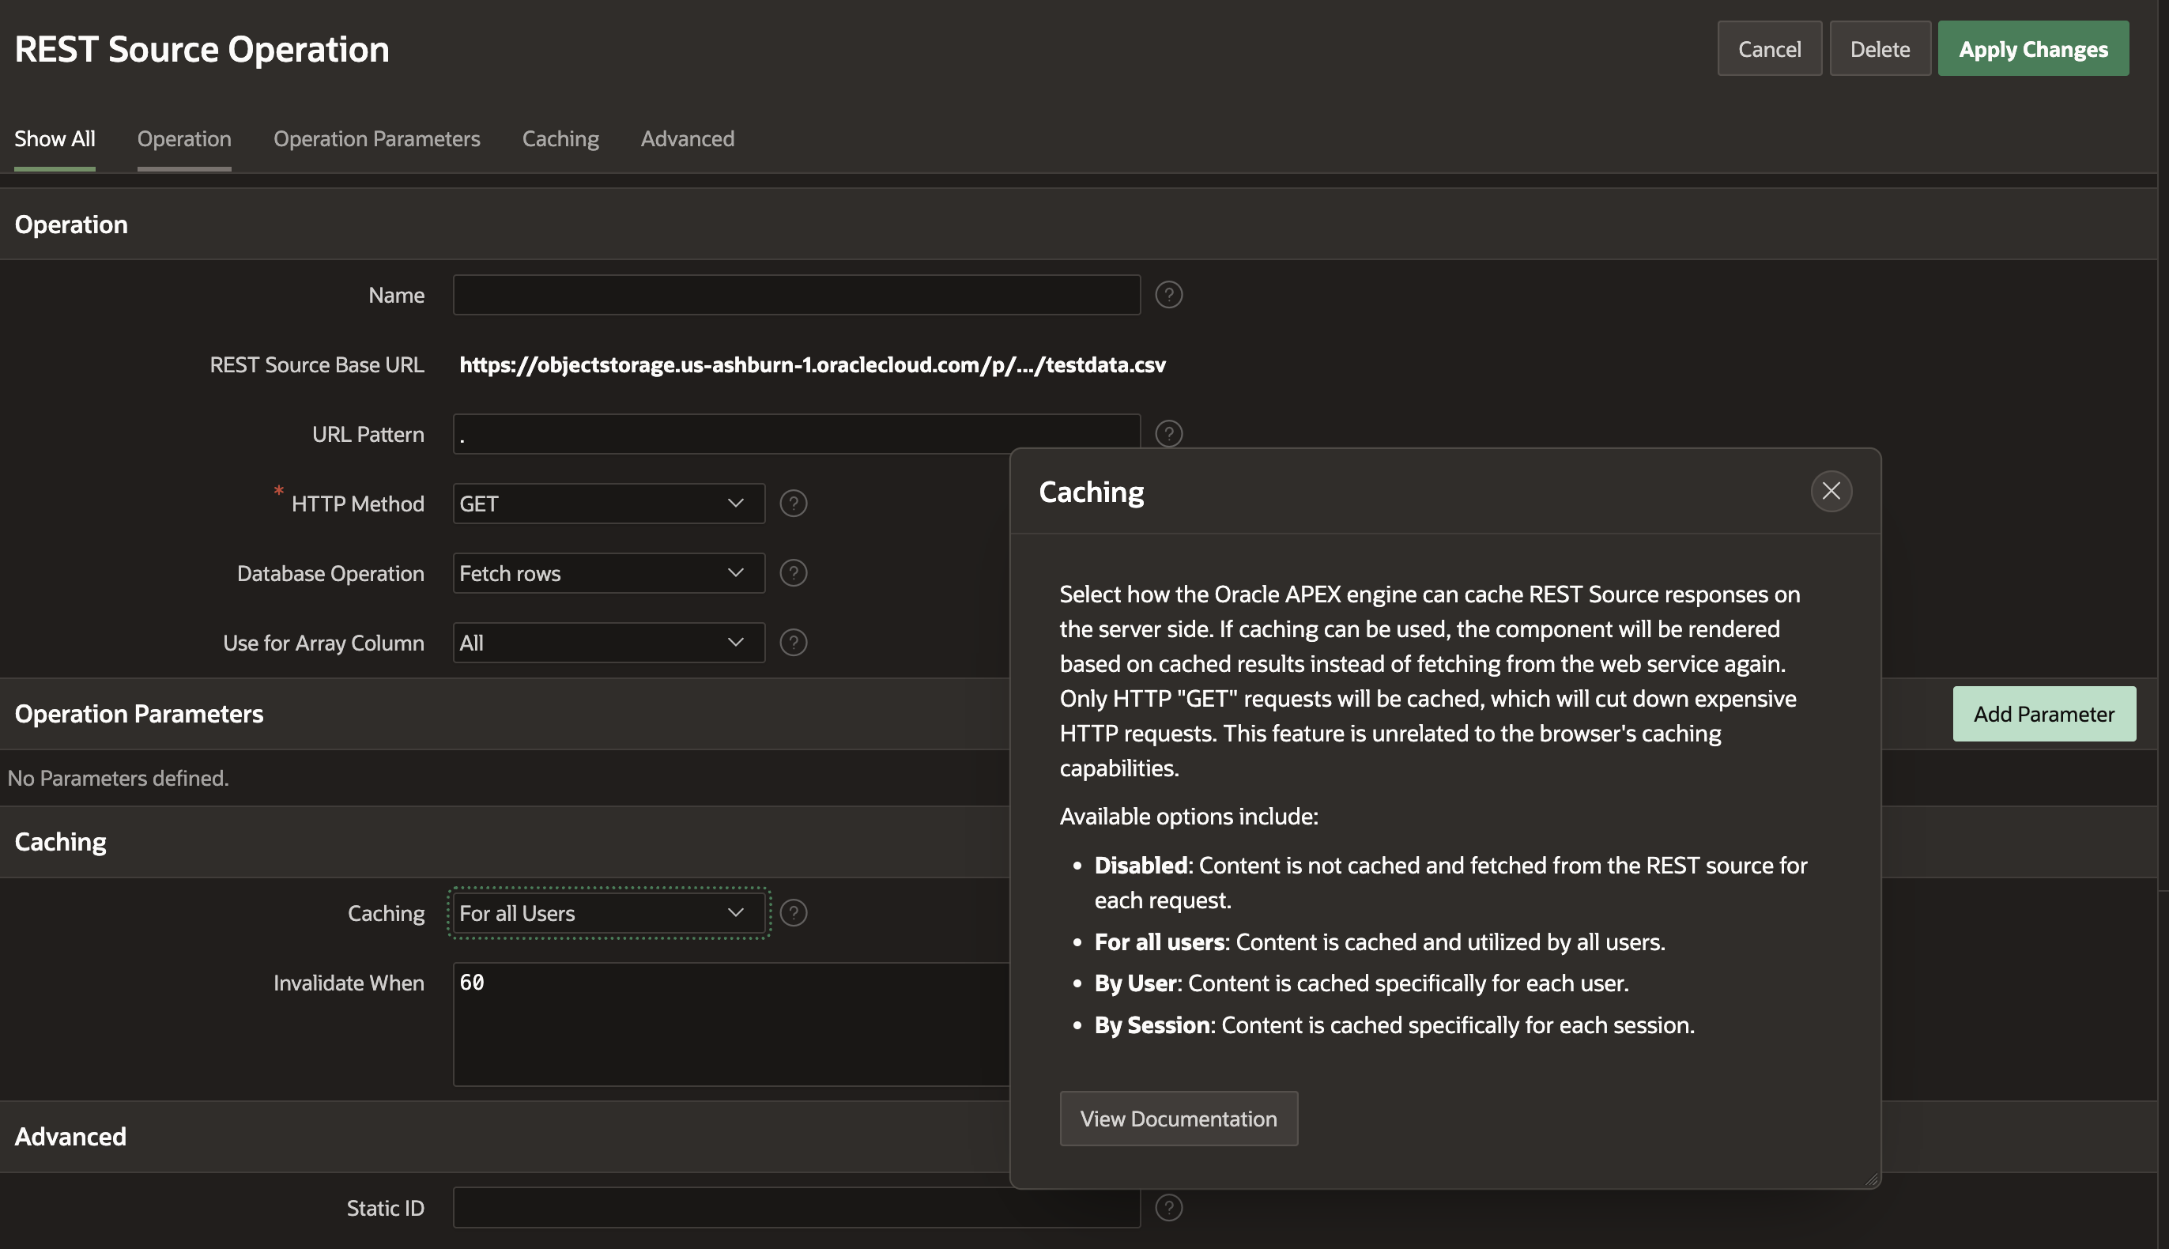Click into the Name input field
Image resolution: width=2169 pixels, height=1249 pixels.
pos(796,295)
